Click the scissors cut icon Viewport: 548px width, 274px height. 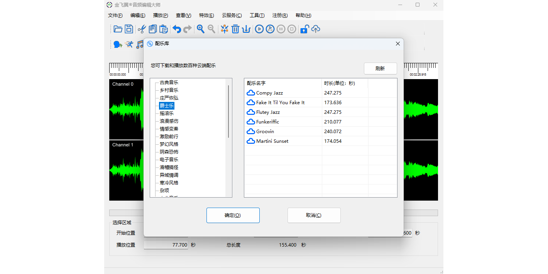coord(142,29)
